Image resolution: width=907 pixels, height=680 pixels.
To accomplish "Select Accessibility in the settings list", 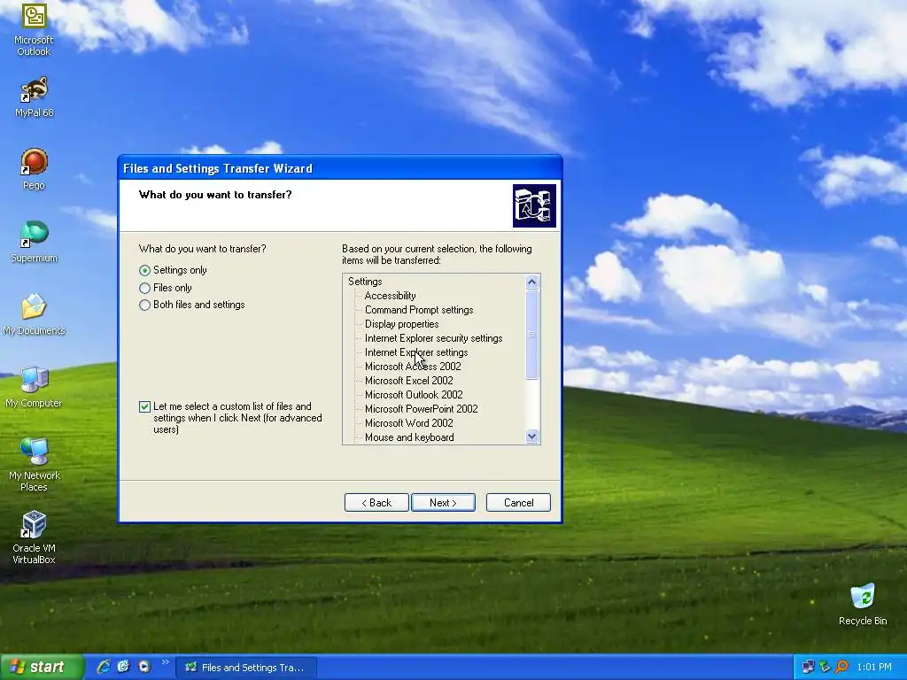I will click(x=390, y=296).
